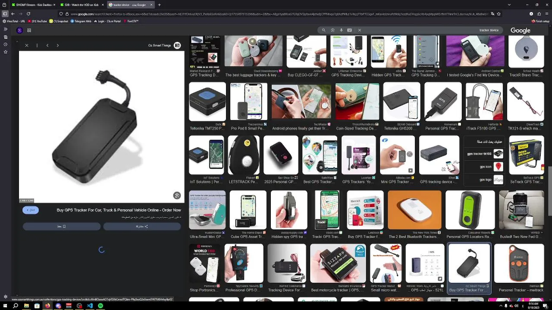Viewport: 552px width, 310px height.
Task: Open Visual Studio Code from taskbar
Action: [90, 306]
